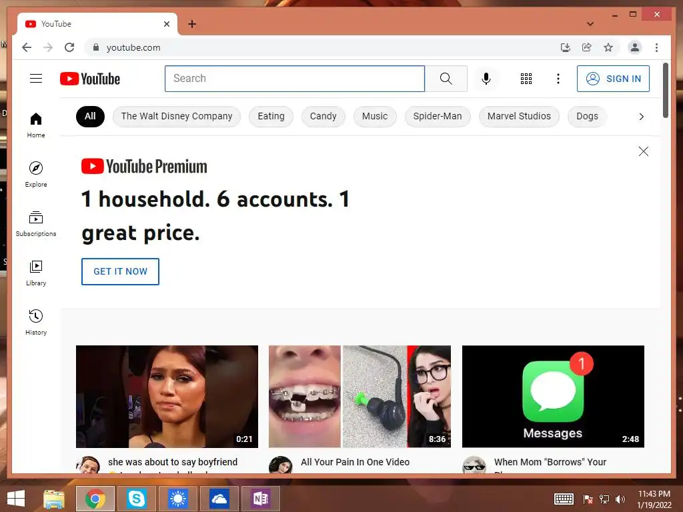Open Chrome profile avatar
This screenshot has height=512, width=683.
pyautogui.click(x=635, y=47)
